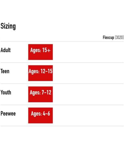The image size is (124, 149).
Task: Click the 4-6 age range text
Action: coord(46,114)
